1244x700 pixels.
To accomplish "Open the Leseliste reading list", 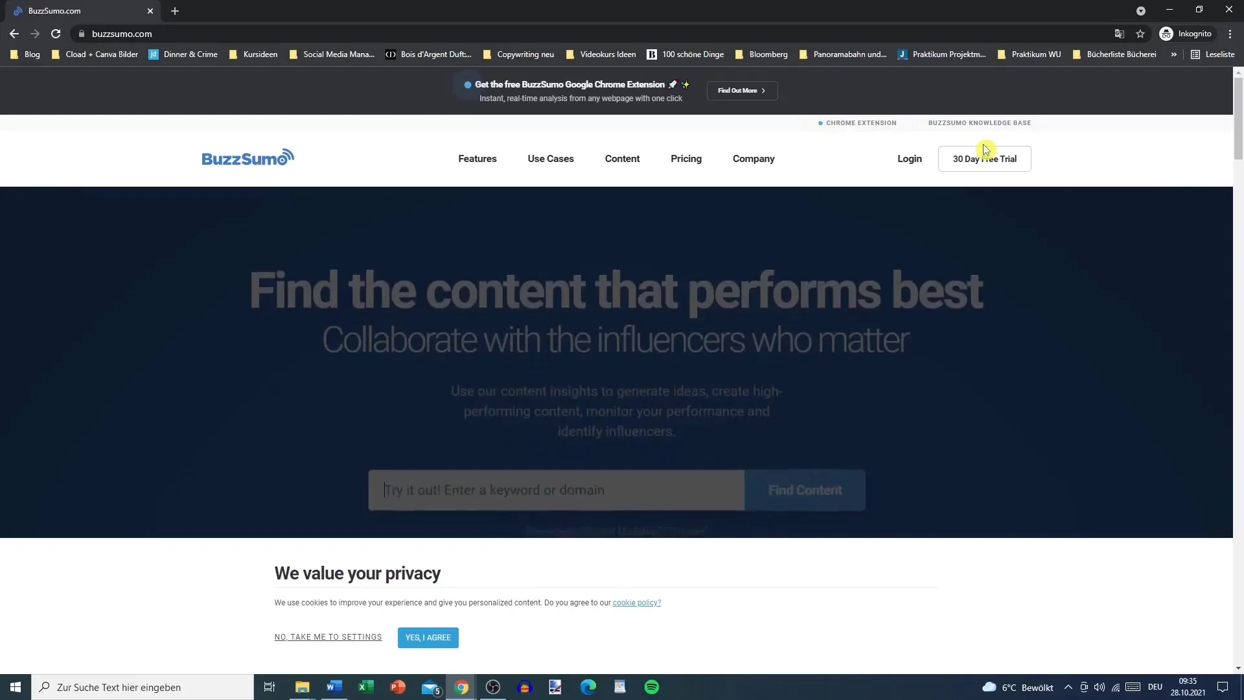I will click(1213, 54).
